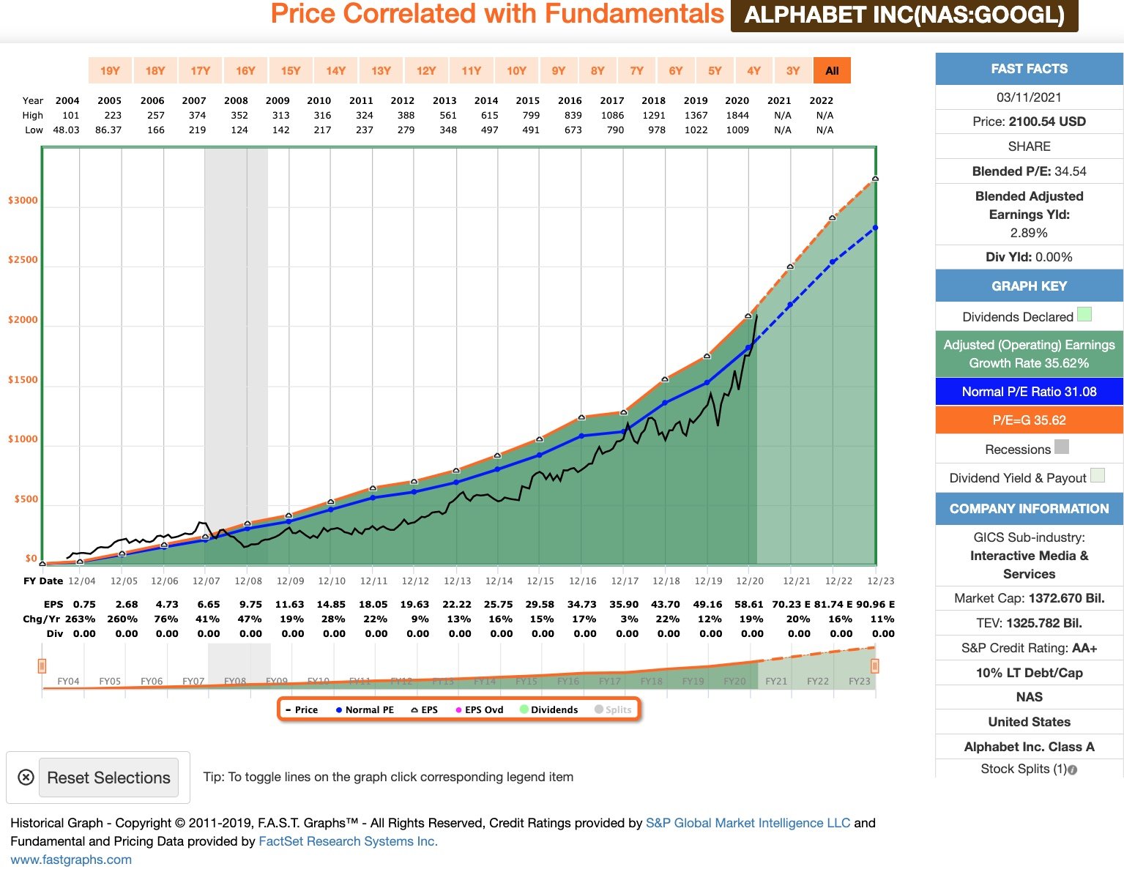Switch to the 5Y time range

pyautogui.click(x=715, y=70)
